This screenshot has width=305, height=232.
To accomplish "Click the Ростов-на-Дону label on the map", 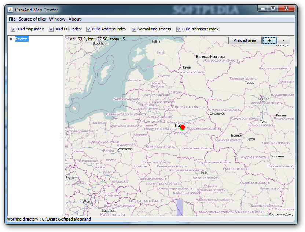I will [281, 214].
